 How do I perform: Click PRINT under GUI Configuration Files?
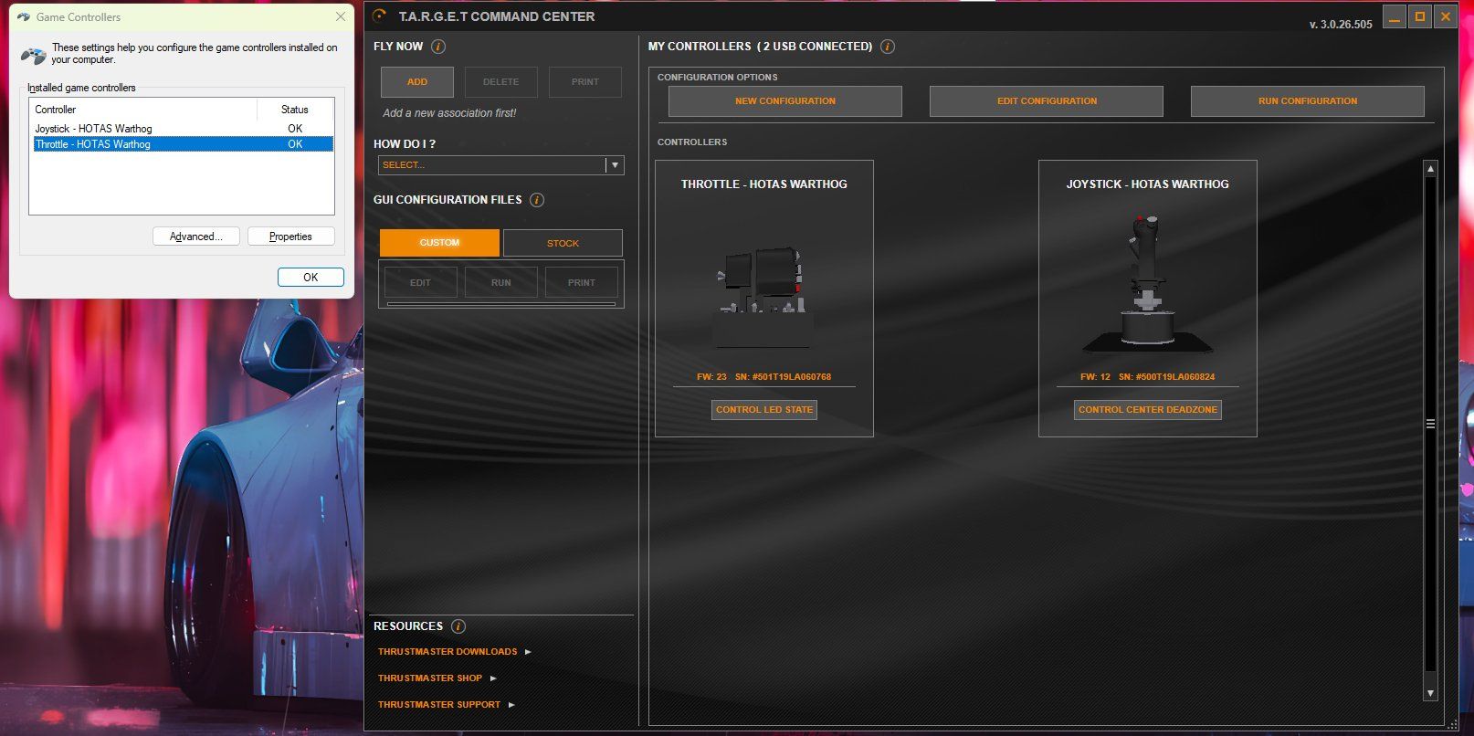582,283
